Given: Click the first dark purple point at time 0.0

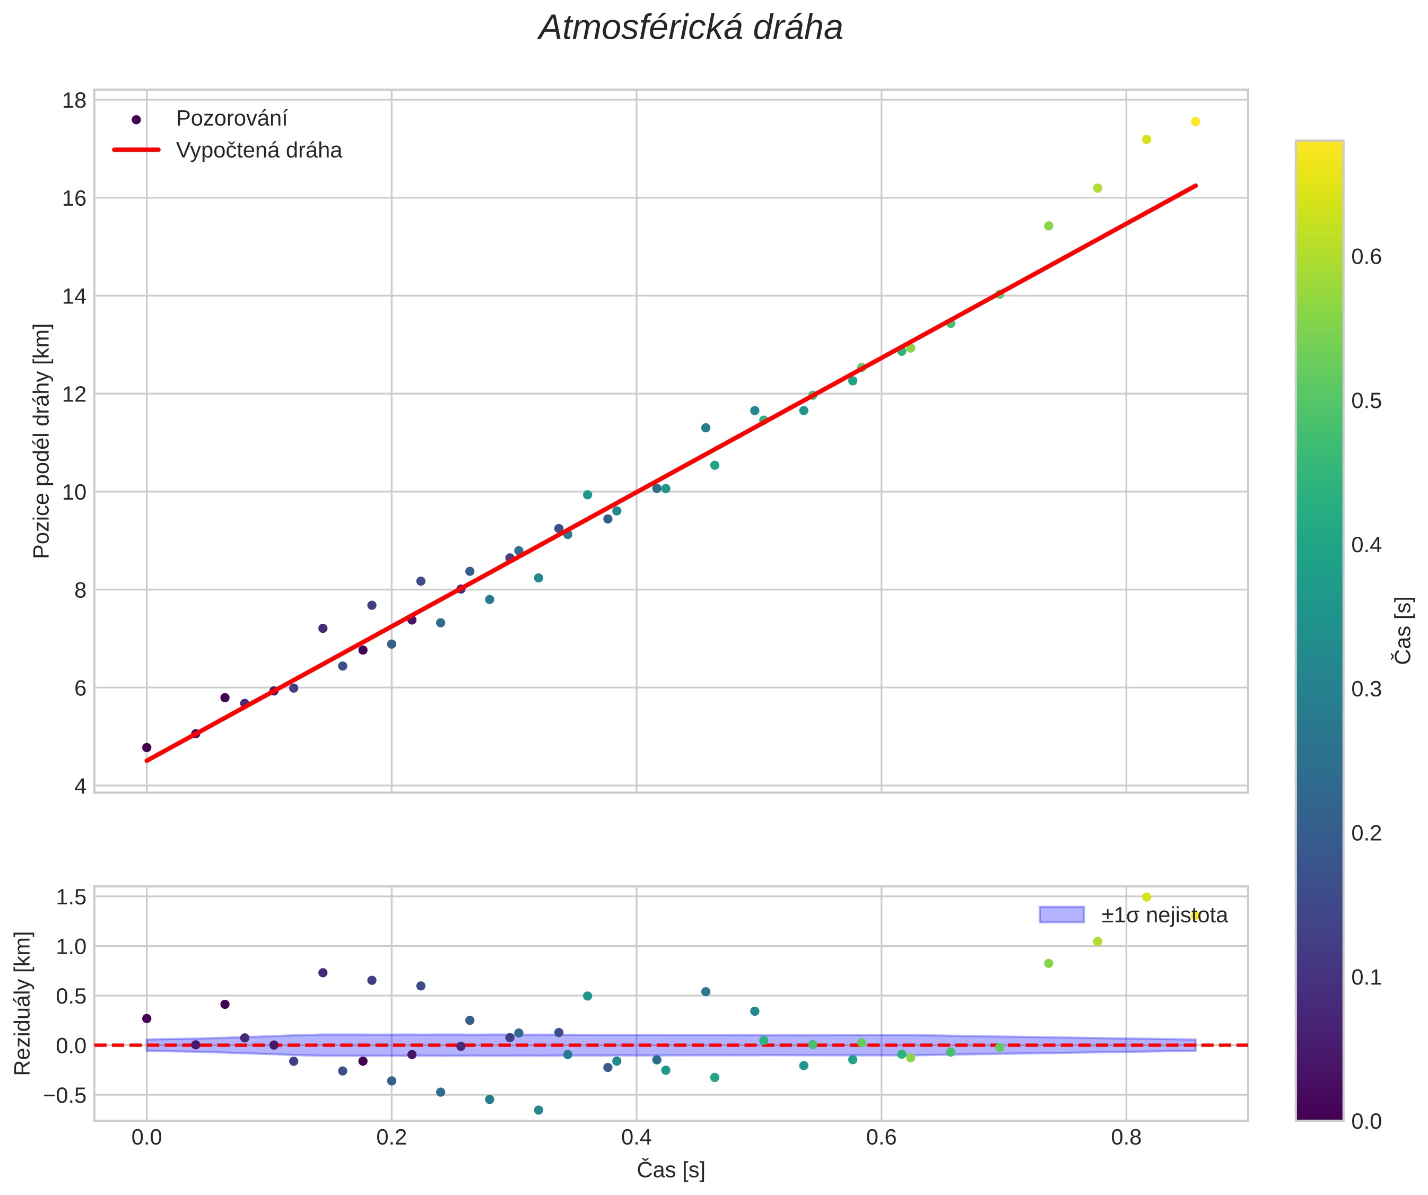Looking at the screenshot, I should pyautogui.click(x=146, y=748).
